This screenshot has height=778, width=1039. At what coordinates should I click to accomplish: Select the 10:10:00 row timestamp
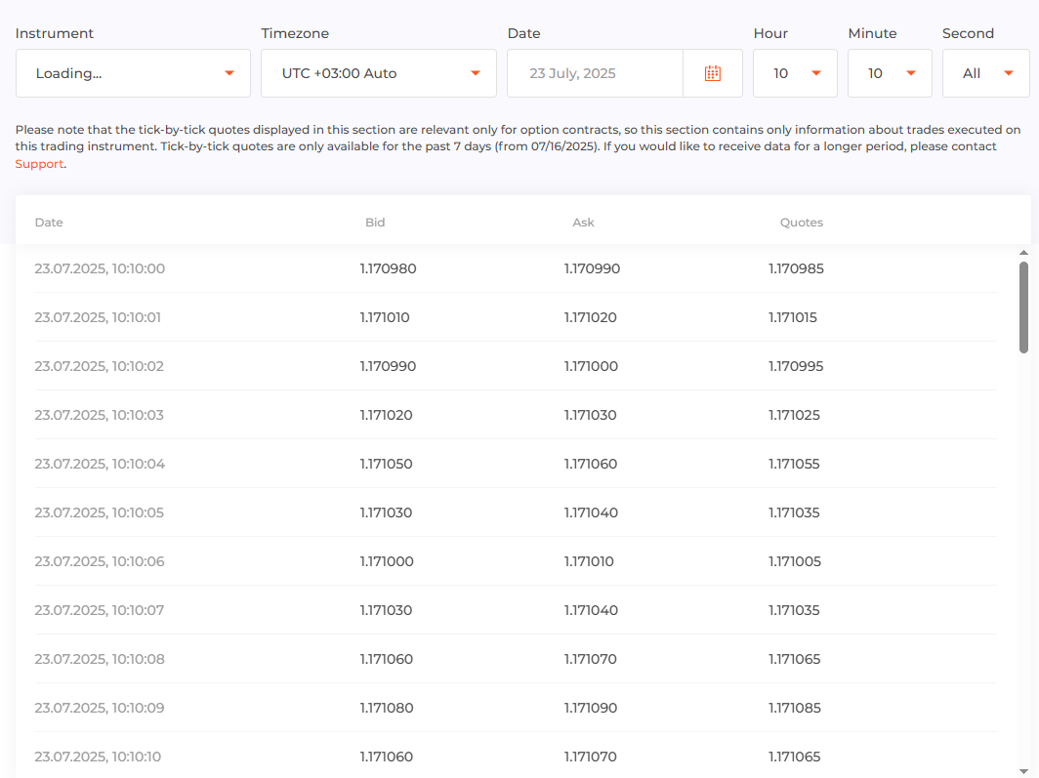coord(100,268)
